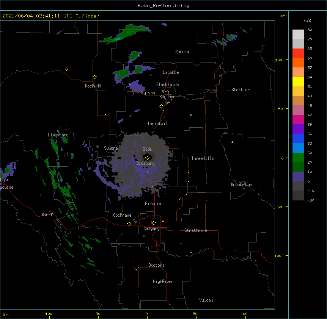Select the Calgary city label
The image size is (327, 319).
tap(151, 228)
